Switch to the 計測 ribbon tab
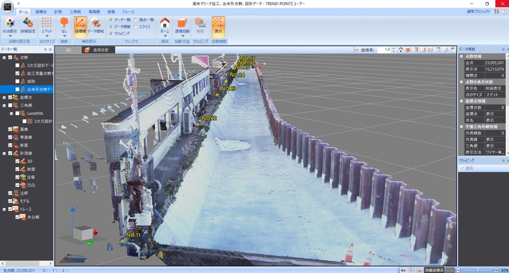The image size is (509, 273). coord(58,12)
